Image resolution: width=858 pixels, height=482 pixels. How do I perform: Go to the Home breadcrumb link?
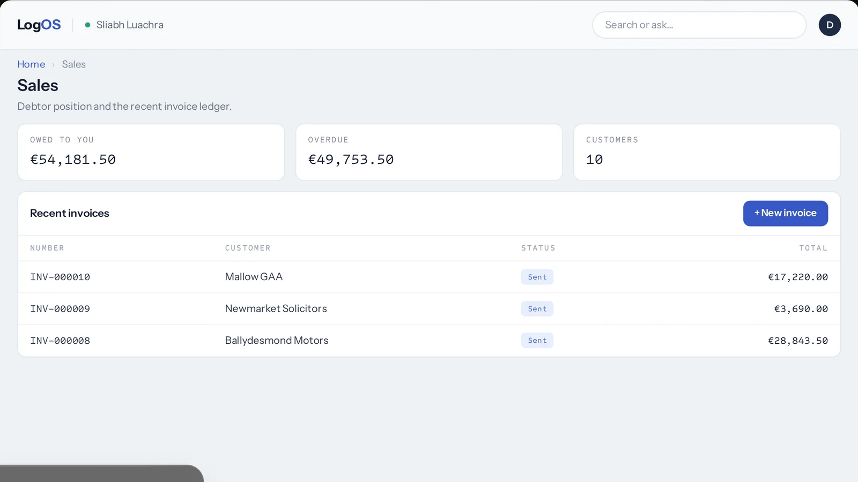(x=31, y=64)
